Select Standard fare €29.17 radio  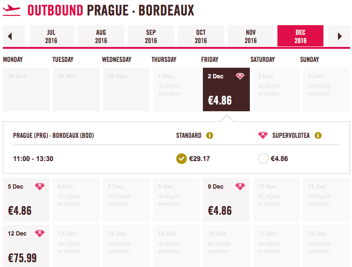point(182,159)
